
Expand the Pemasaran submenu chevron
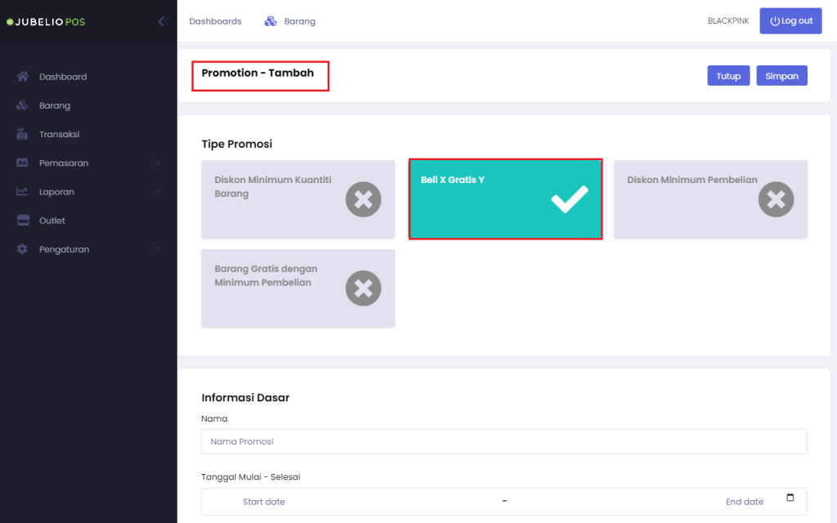pyautogui.click(x=159, y=163)
